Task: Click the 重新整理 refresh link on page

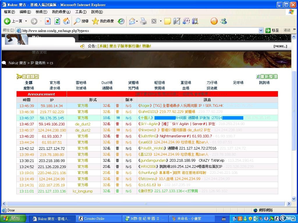Action: (267, 77)
